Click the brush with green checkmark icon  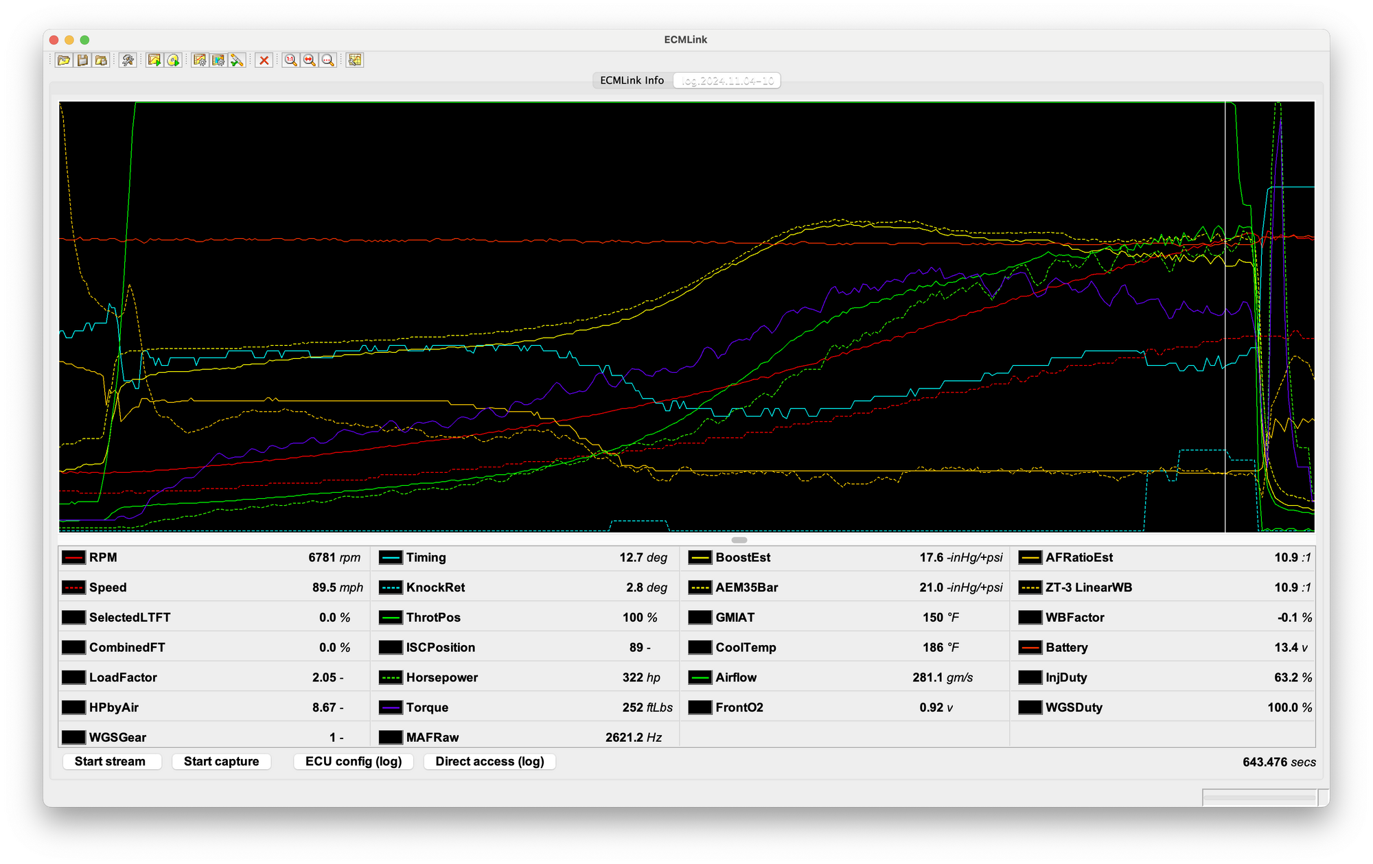tap(237, 60)
